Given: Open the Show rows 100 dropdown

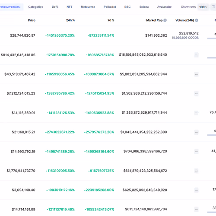Looking at the screenshot, I should (203, 7).
